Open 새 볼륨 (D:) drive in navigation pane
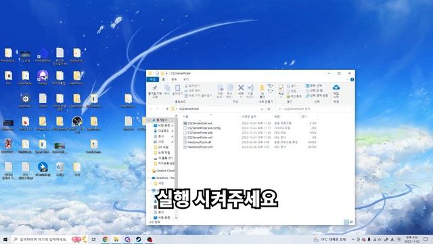 tap(165, 158)
